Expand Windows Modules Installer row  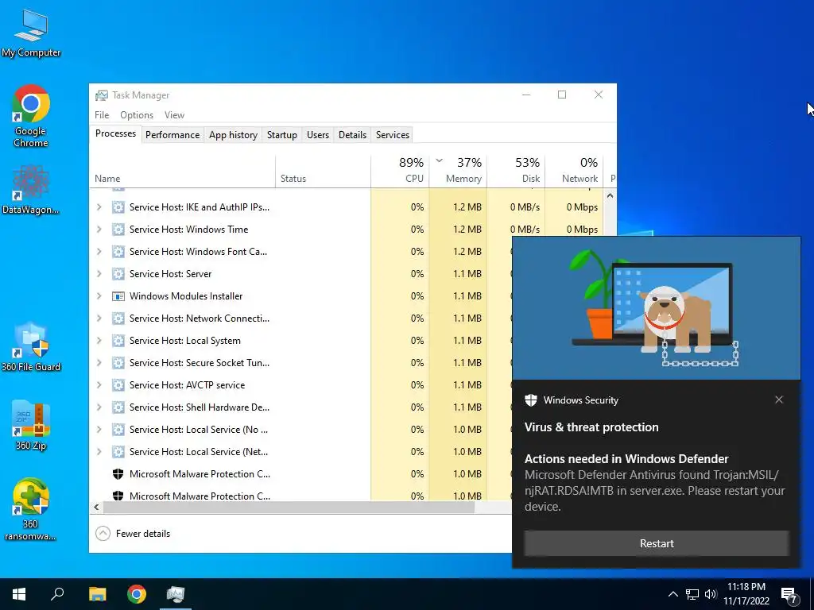pyautogui.click(x=99, y=296)
